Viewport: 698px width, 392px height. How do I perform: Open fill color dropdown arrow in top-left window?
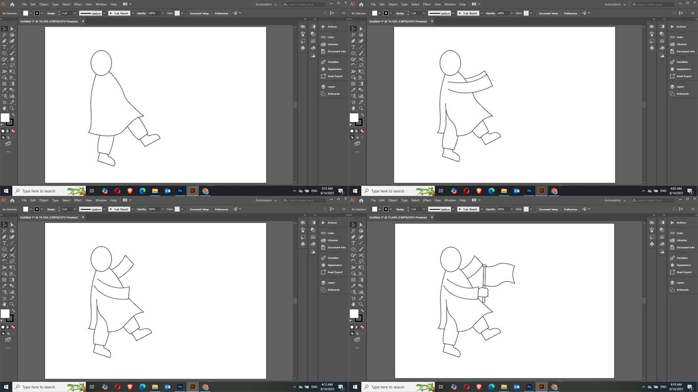coord(31,13)
